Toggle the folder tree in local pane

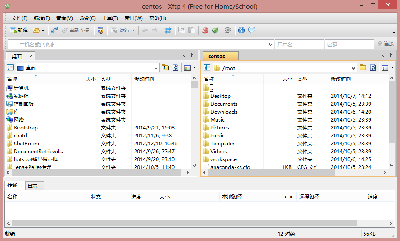point(10,67)
